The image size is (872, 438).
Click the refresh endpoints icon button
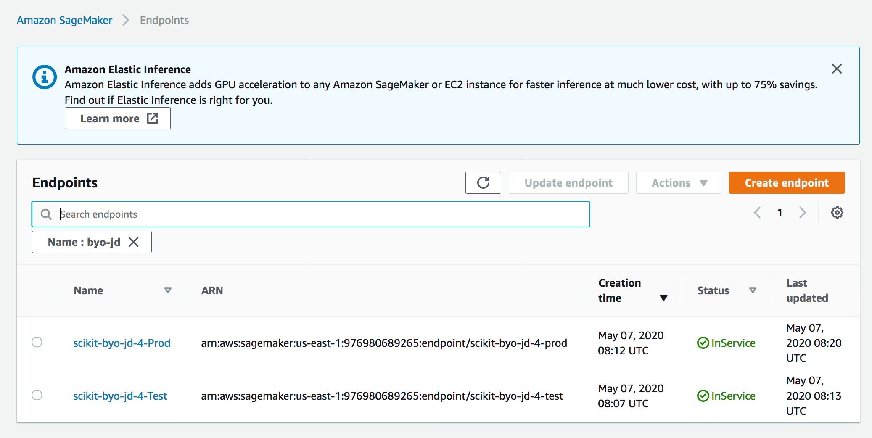tap(483, 182)
